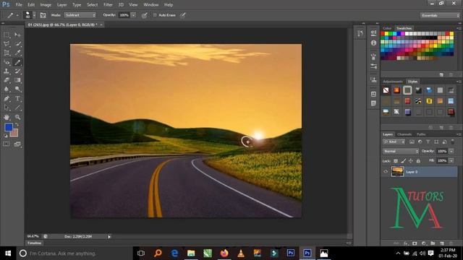This screenshot has width=463, height=260.
Task: Select the Clone Stamp tool
Action: (7, 71)
